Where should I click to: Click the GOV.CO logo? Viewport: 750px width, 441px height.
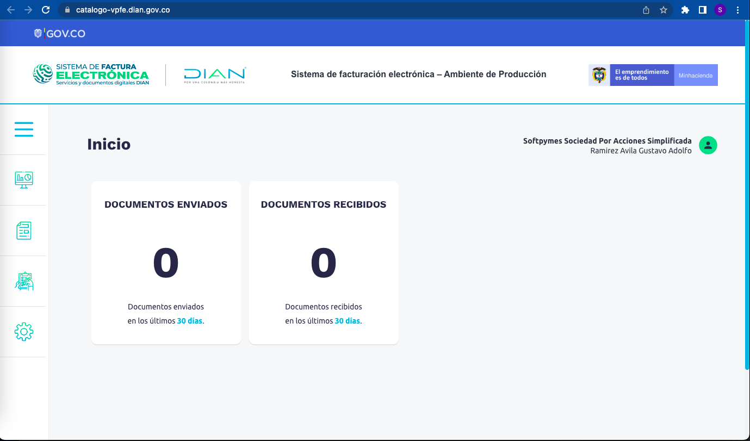60,34
